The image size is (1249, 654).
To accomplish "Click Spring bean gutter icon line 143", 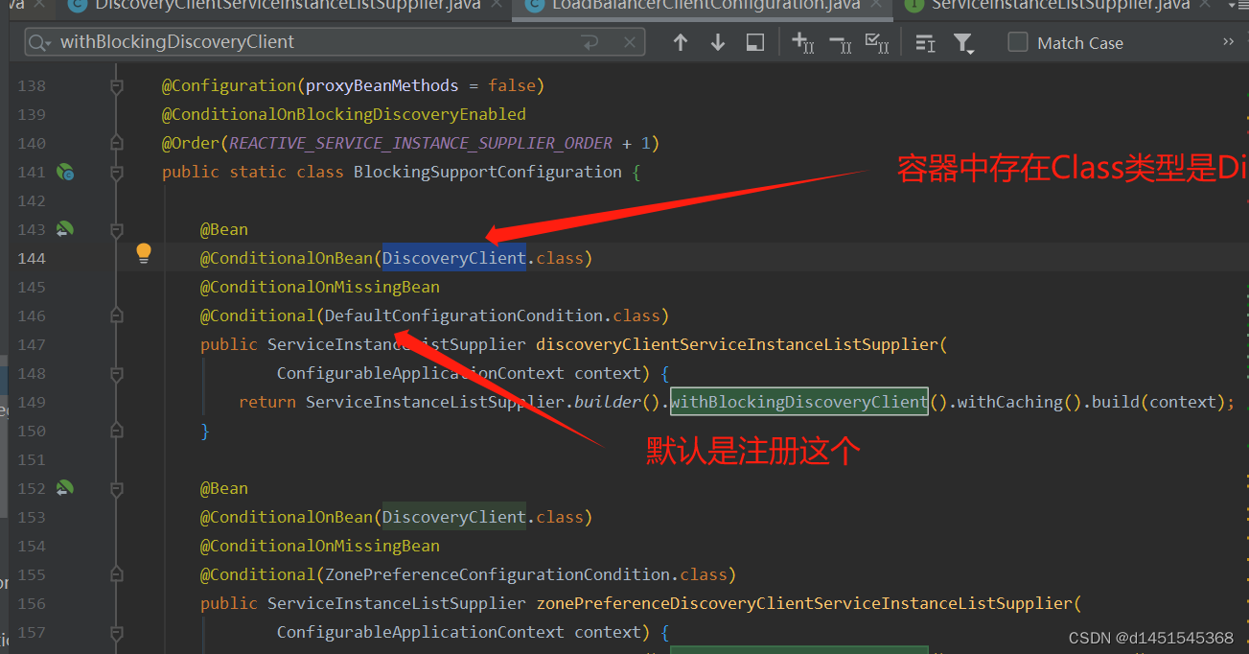I will pyautogui.click(x=64, y=229).
